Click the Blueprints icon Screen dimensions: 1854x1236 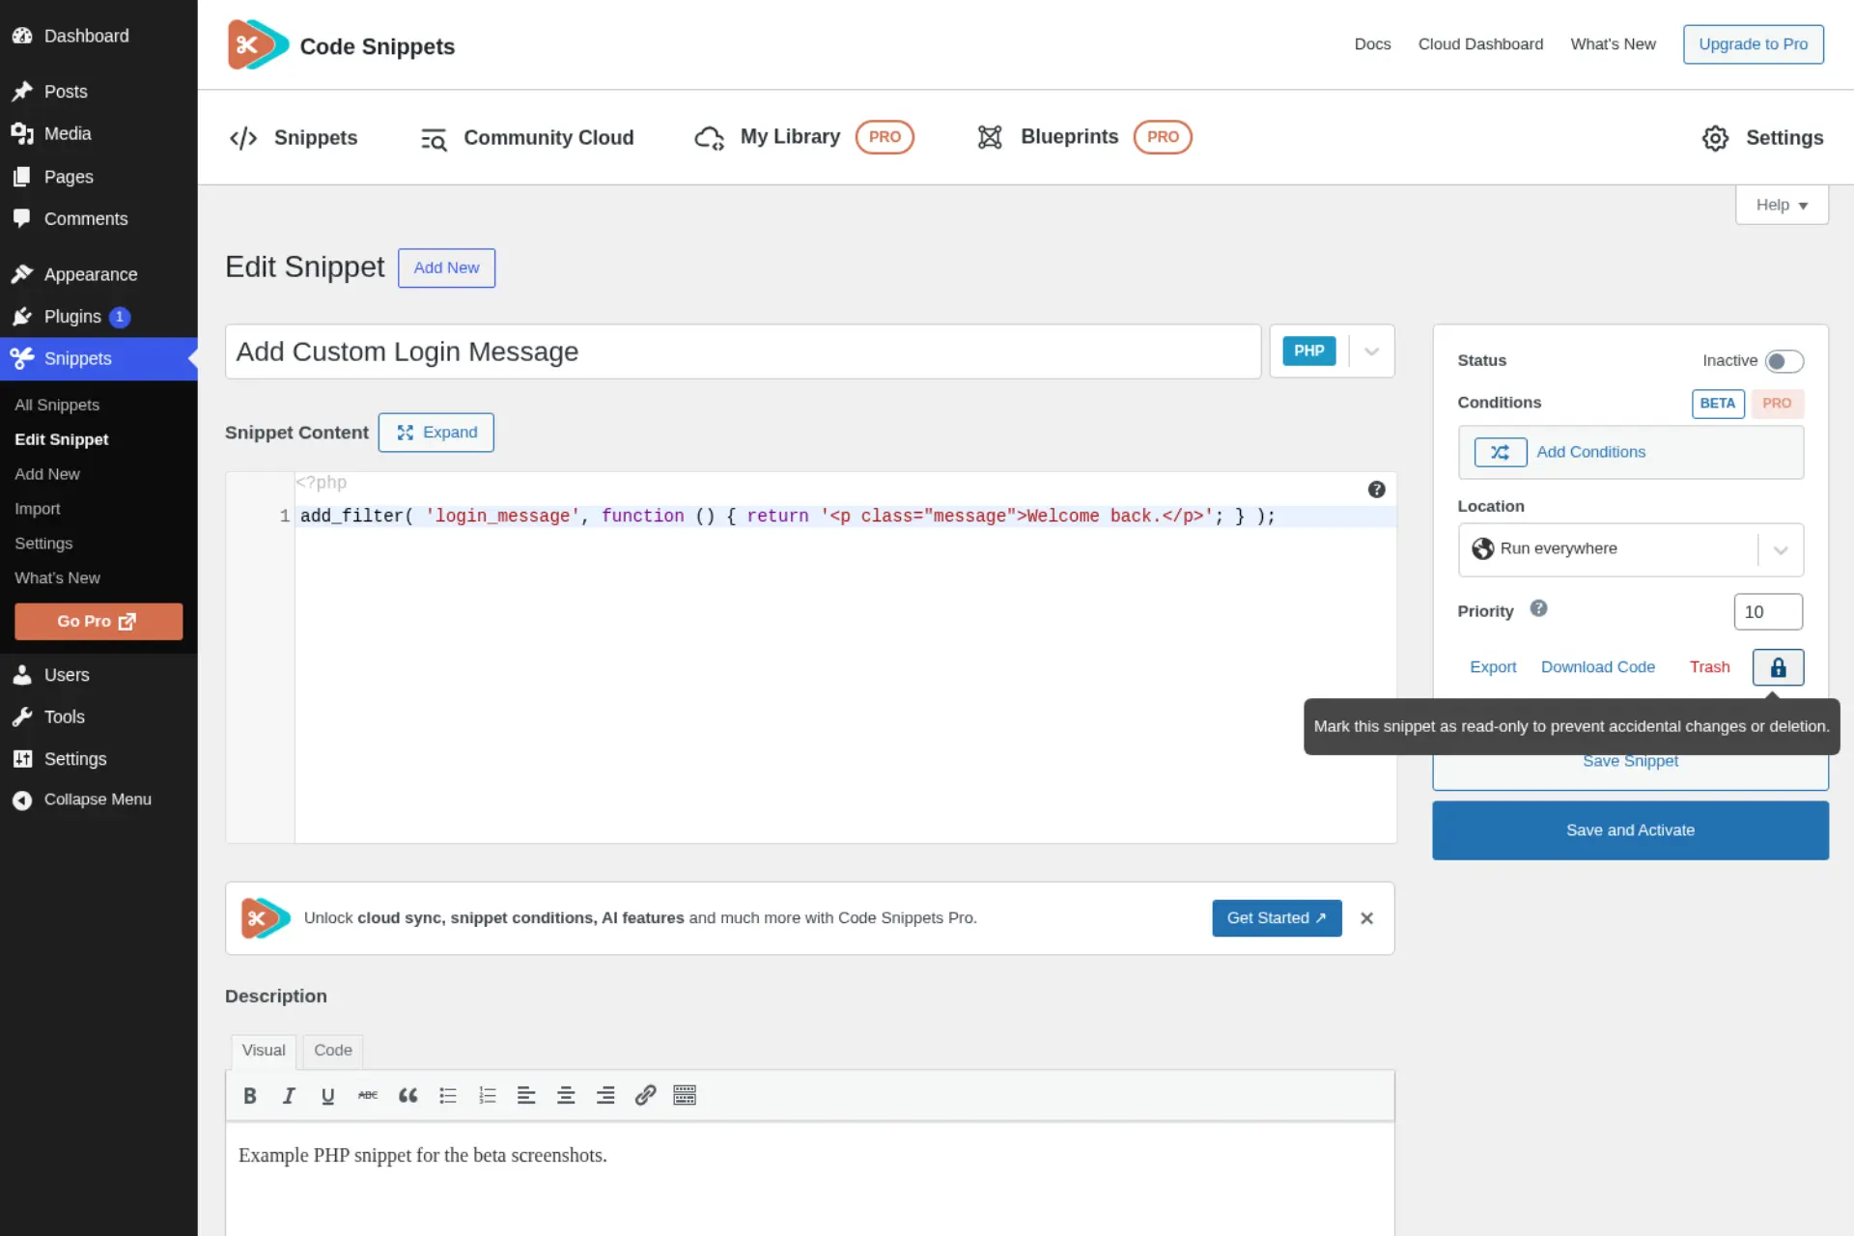[990, 137]
